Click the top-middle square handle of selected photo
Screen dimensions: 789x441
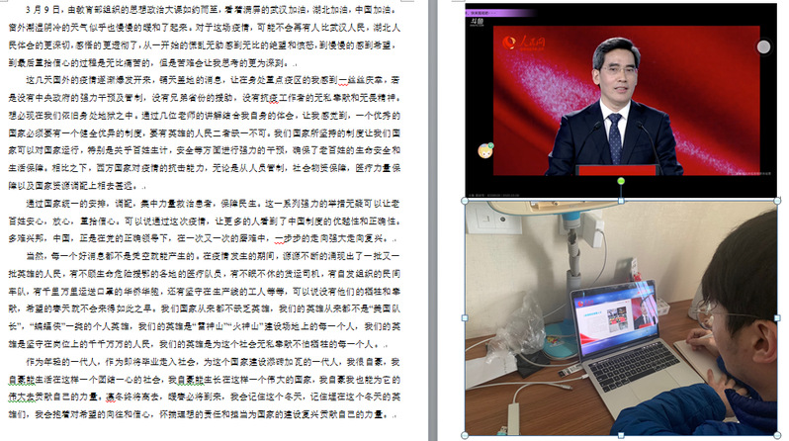click(621, 201)
